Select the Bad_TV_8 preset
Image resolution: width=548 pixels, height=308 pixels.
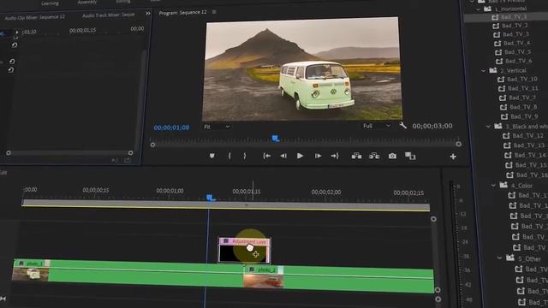coord(523,107)
